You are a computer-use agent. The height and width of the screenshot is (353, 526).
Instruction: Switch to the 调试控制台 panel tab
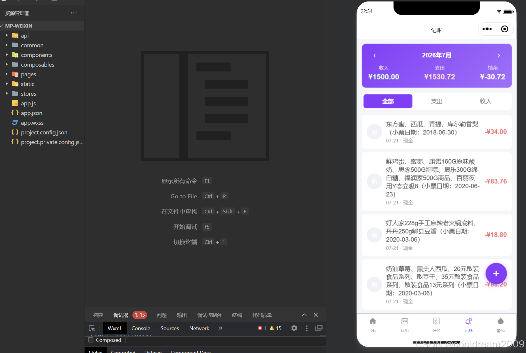[209, 315]
